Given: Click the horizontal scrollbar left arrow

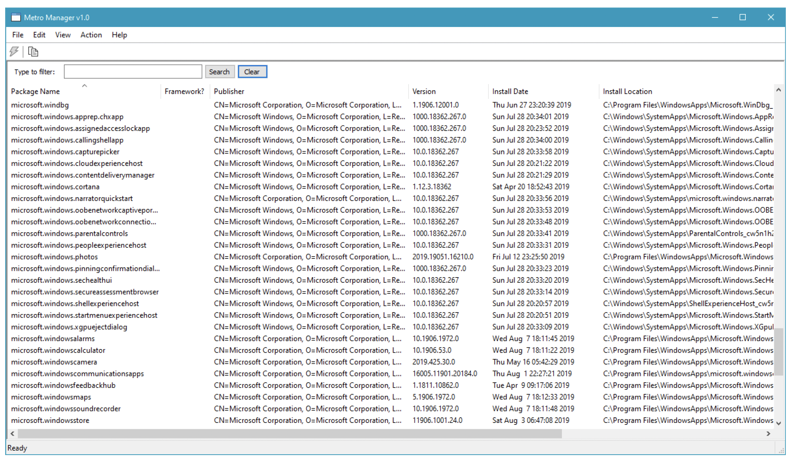Looking at the screenshot, I should (x=13, y=434).
